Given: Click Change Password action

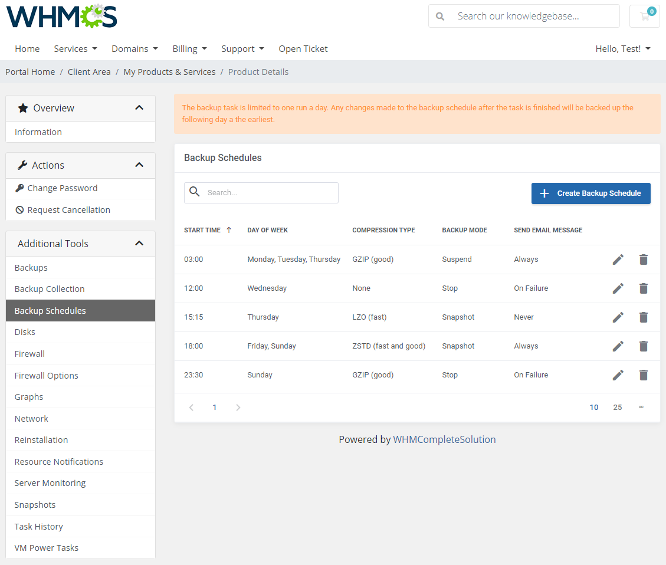Looking at the screenshot, I should tap(81, 189).
